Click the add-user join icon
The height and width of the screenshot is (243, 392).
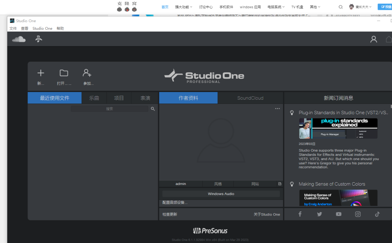pyautogui.click(x=87, y=73)
